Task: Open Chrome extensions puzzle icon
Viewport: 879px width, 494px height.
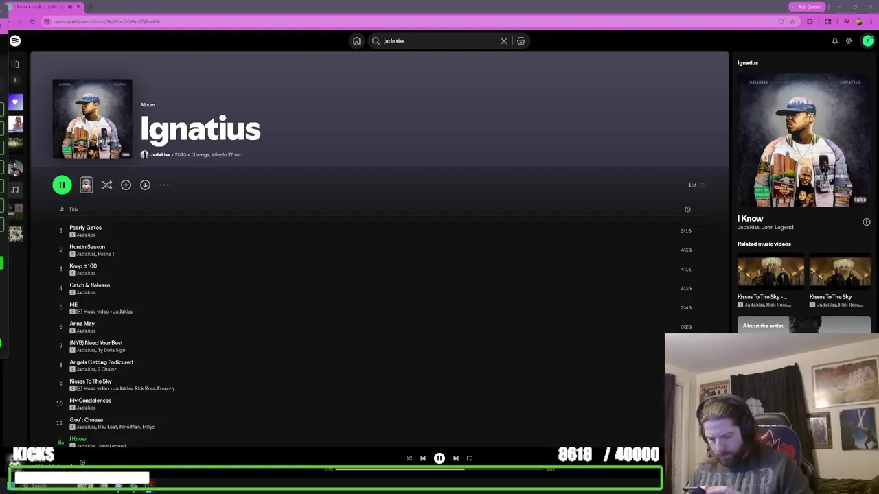Action: [810, 22]
